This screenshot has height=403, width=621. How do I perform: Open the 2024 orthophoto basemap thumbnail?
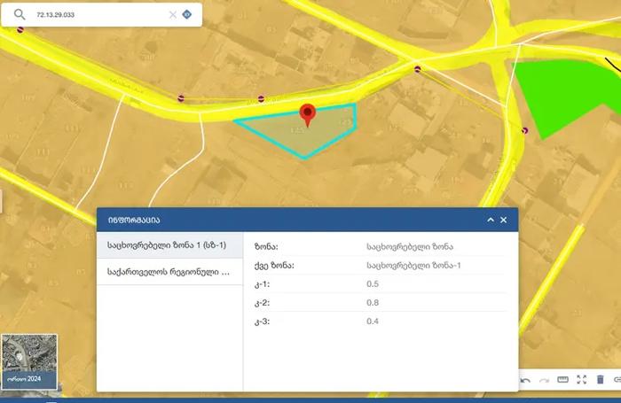tap(29, 362)
